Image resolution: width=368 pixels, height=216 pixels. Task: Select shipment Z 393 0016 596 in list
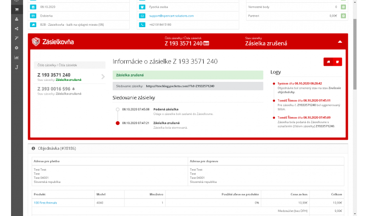point(69,91)
